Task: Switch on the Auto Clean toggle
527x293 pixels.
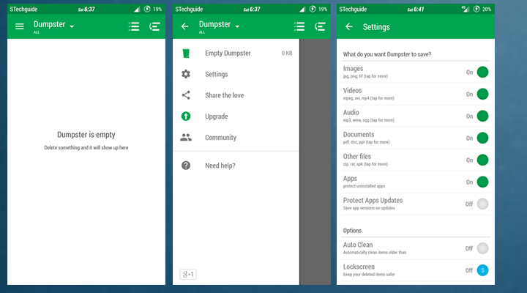Action: [482, 248]
